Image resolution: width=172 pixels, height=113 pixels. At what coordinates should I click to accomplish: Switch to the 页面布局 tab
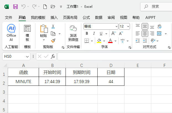pos(70,17)
